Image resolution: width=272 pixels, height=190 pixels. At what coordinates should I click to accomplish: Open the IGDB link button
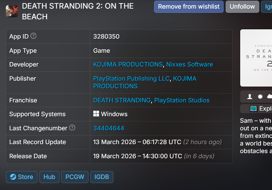(x=102, y=177)
